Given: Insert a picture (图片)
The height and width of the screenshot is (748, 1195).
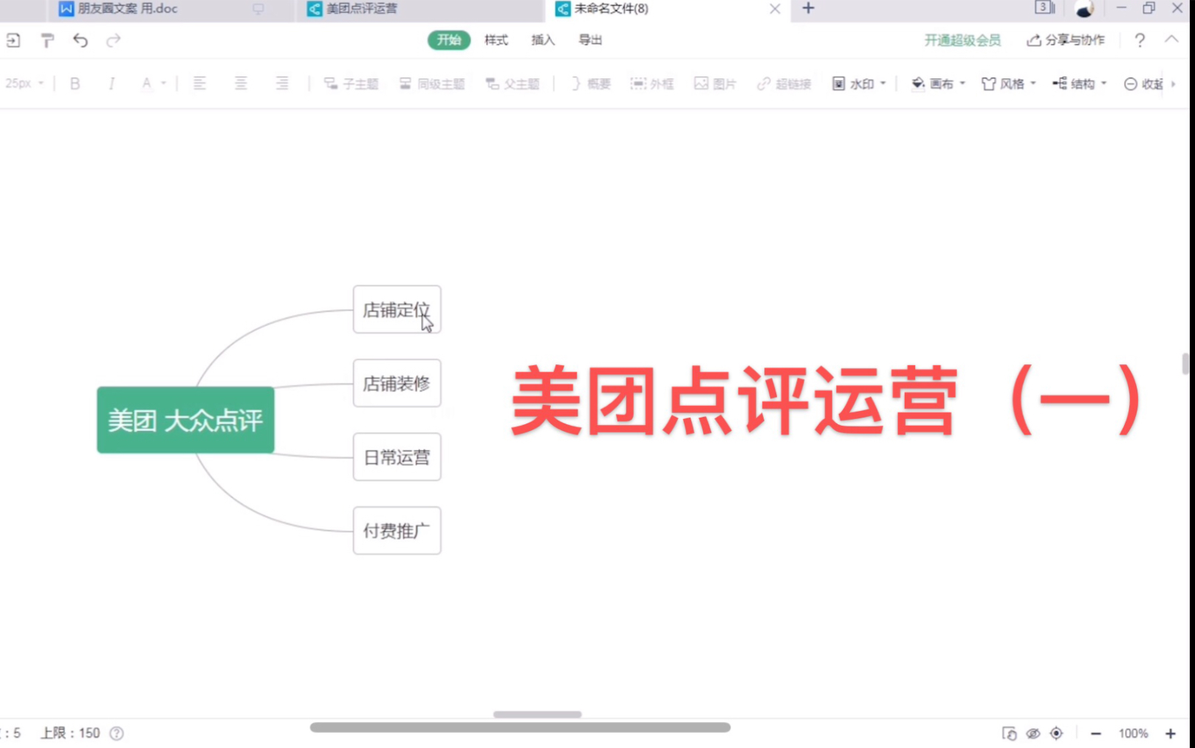Looking at the screenshot, I should pyautogui.click(x=715, y=84).
